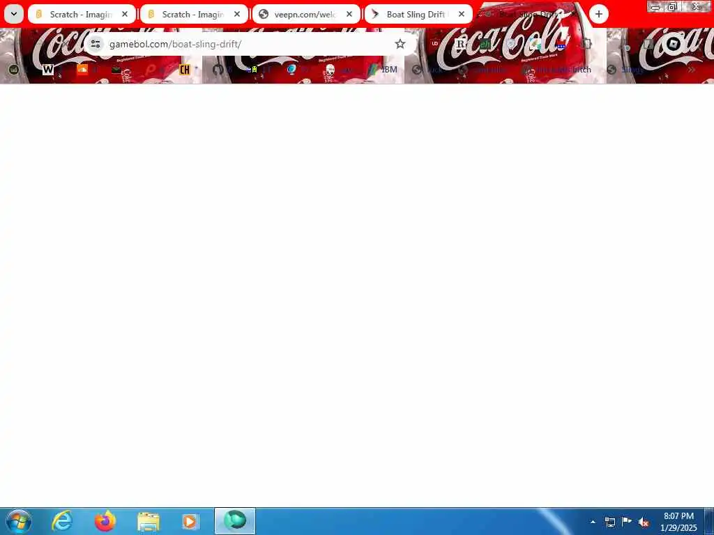
Task: Open the IBM bookmark
Action: 383,70
